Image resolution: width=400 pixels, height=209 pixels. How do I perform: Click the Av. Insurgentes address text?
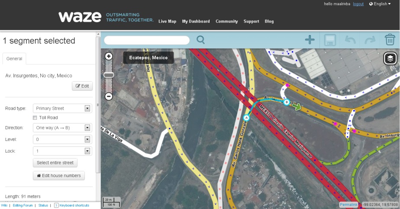[39, 76]
